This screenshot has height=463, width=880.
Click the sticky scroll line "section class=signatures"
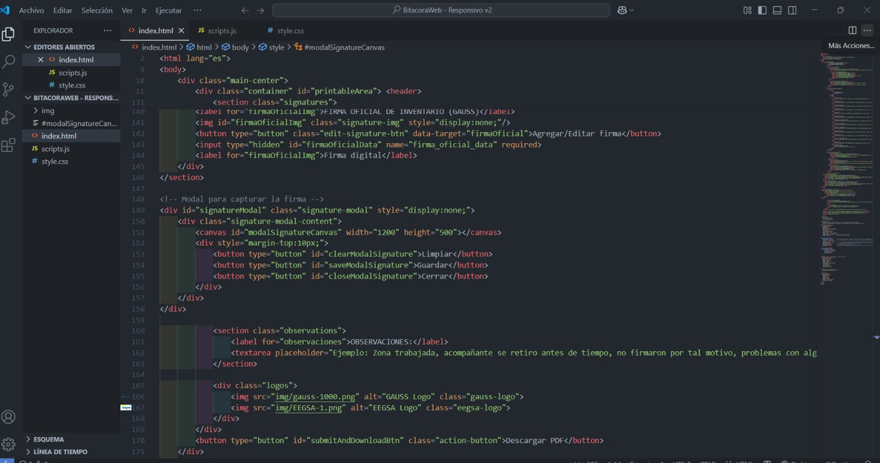tap(274, 103)
